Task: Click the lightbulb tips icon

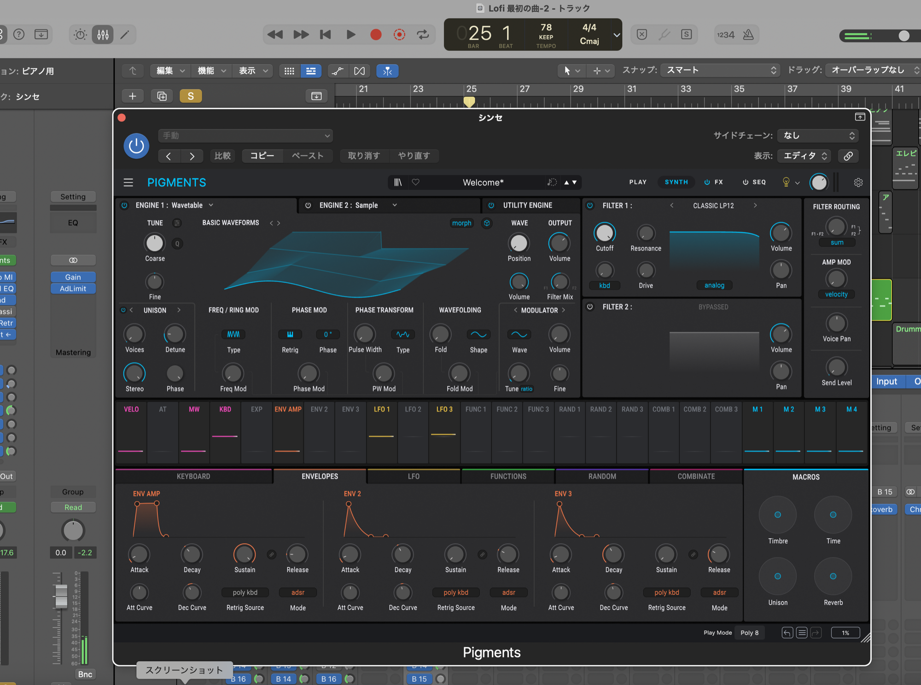Action: (x=786, y=182)
